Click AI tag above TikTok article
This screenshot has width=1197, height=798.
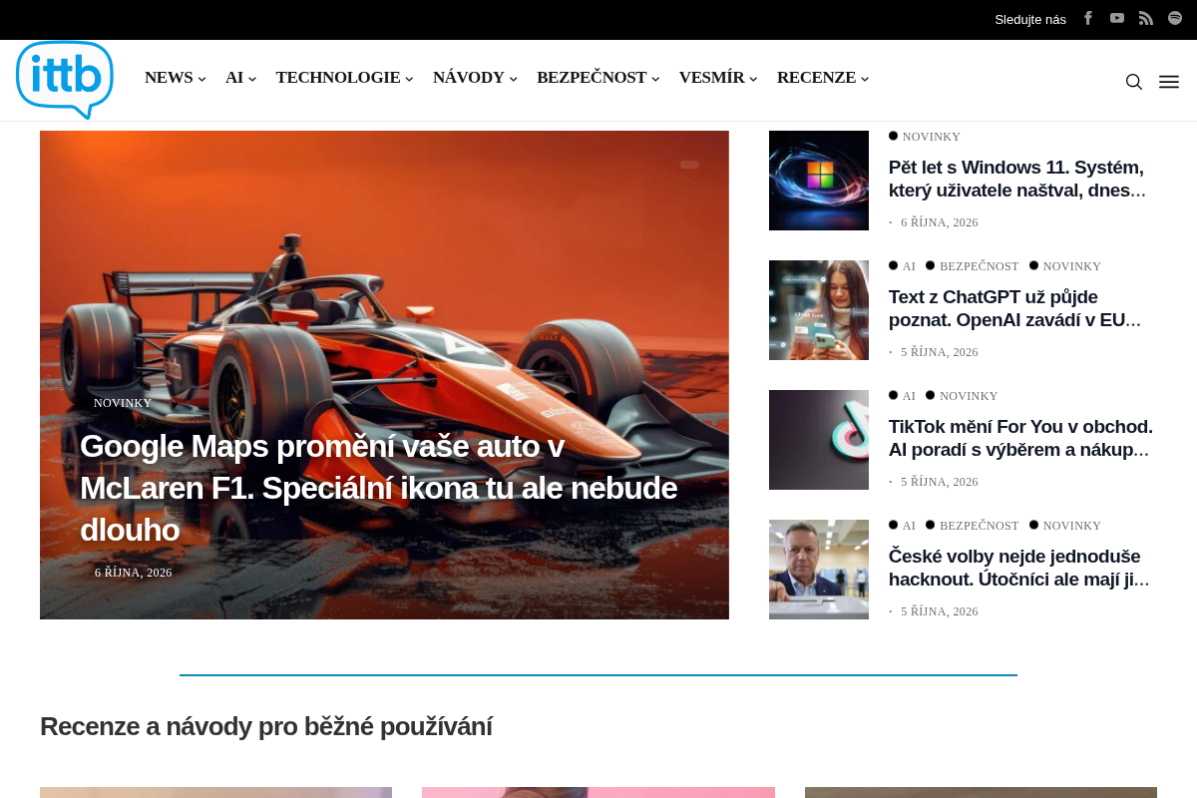pyautogui.click(x=909, y=396)
